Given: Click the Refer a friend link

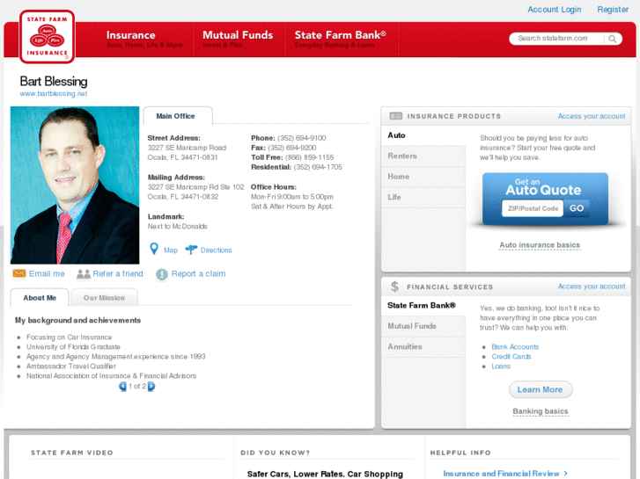Looking at the screenshot, I should (118, 273).
